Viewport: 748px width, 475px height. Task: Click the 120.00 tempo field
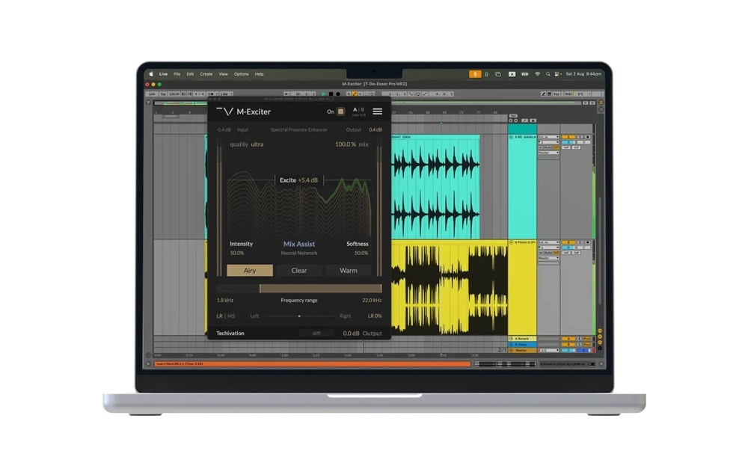coord(174,94)
